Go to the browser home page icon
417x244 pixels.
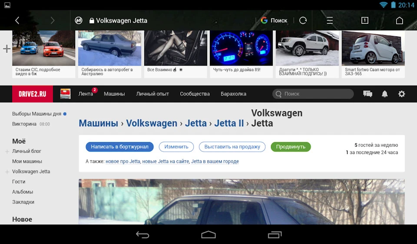400,20
